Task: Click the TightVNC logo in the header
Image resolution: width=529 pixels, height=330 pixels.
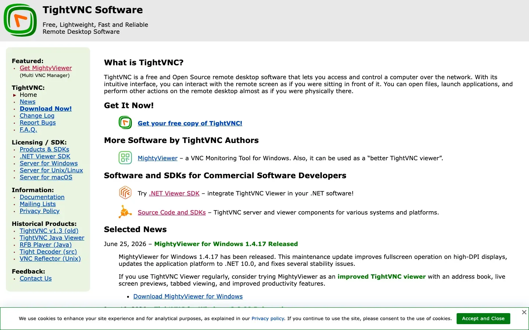Action: tap(20, 20)
